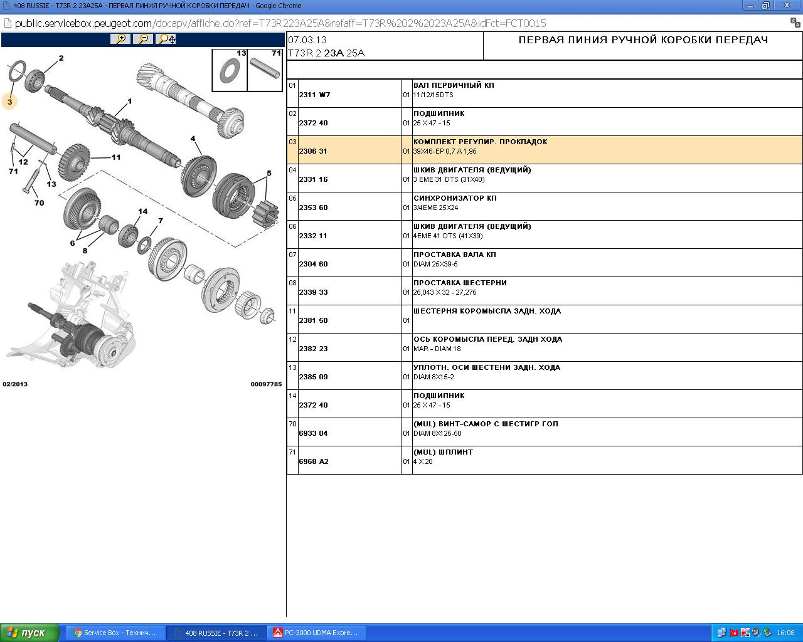This screenshot has width=803, height=642.
Task: Zoom in the parts diagram with magnifier plus
Action: click(x=120, y=39)
